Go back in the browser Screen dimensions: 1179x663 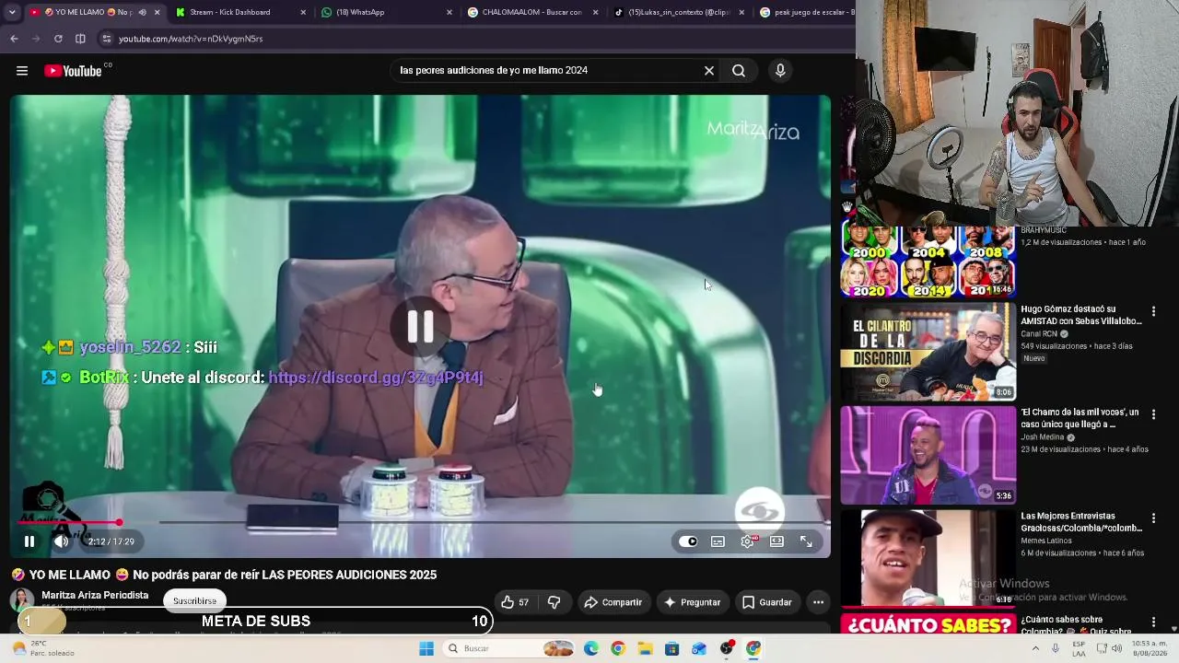(x=14, y=39)
